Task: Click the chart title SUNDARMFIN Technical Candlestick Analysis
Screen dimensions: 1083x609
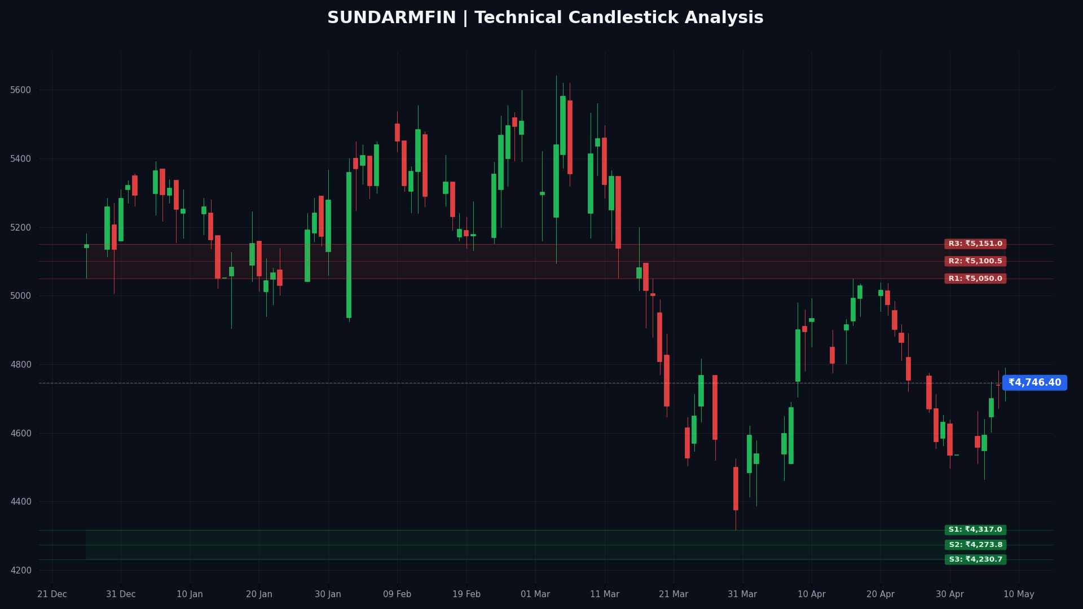Action: (x=545, y=18)
